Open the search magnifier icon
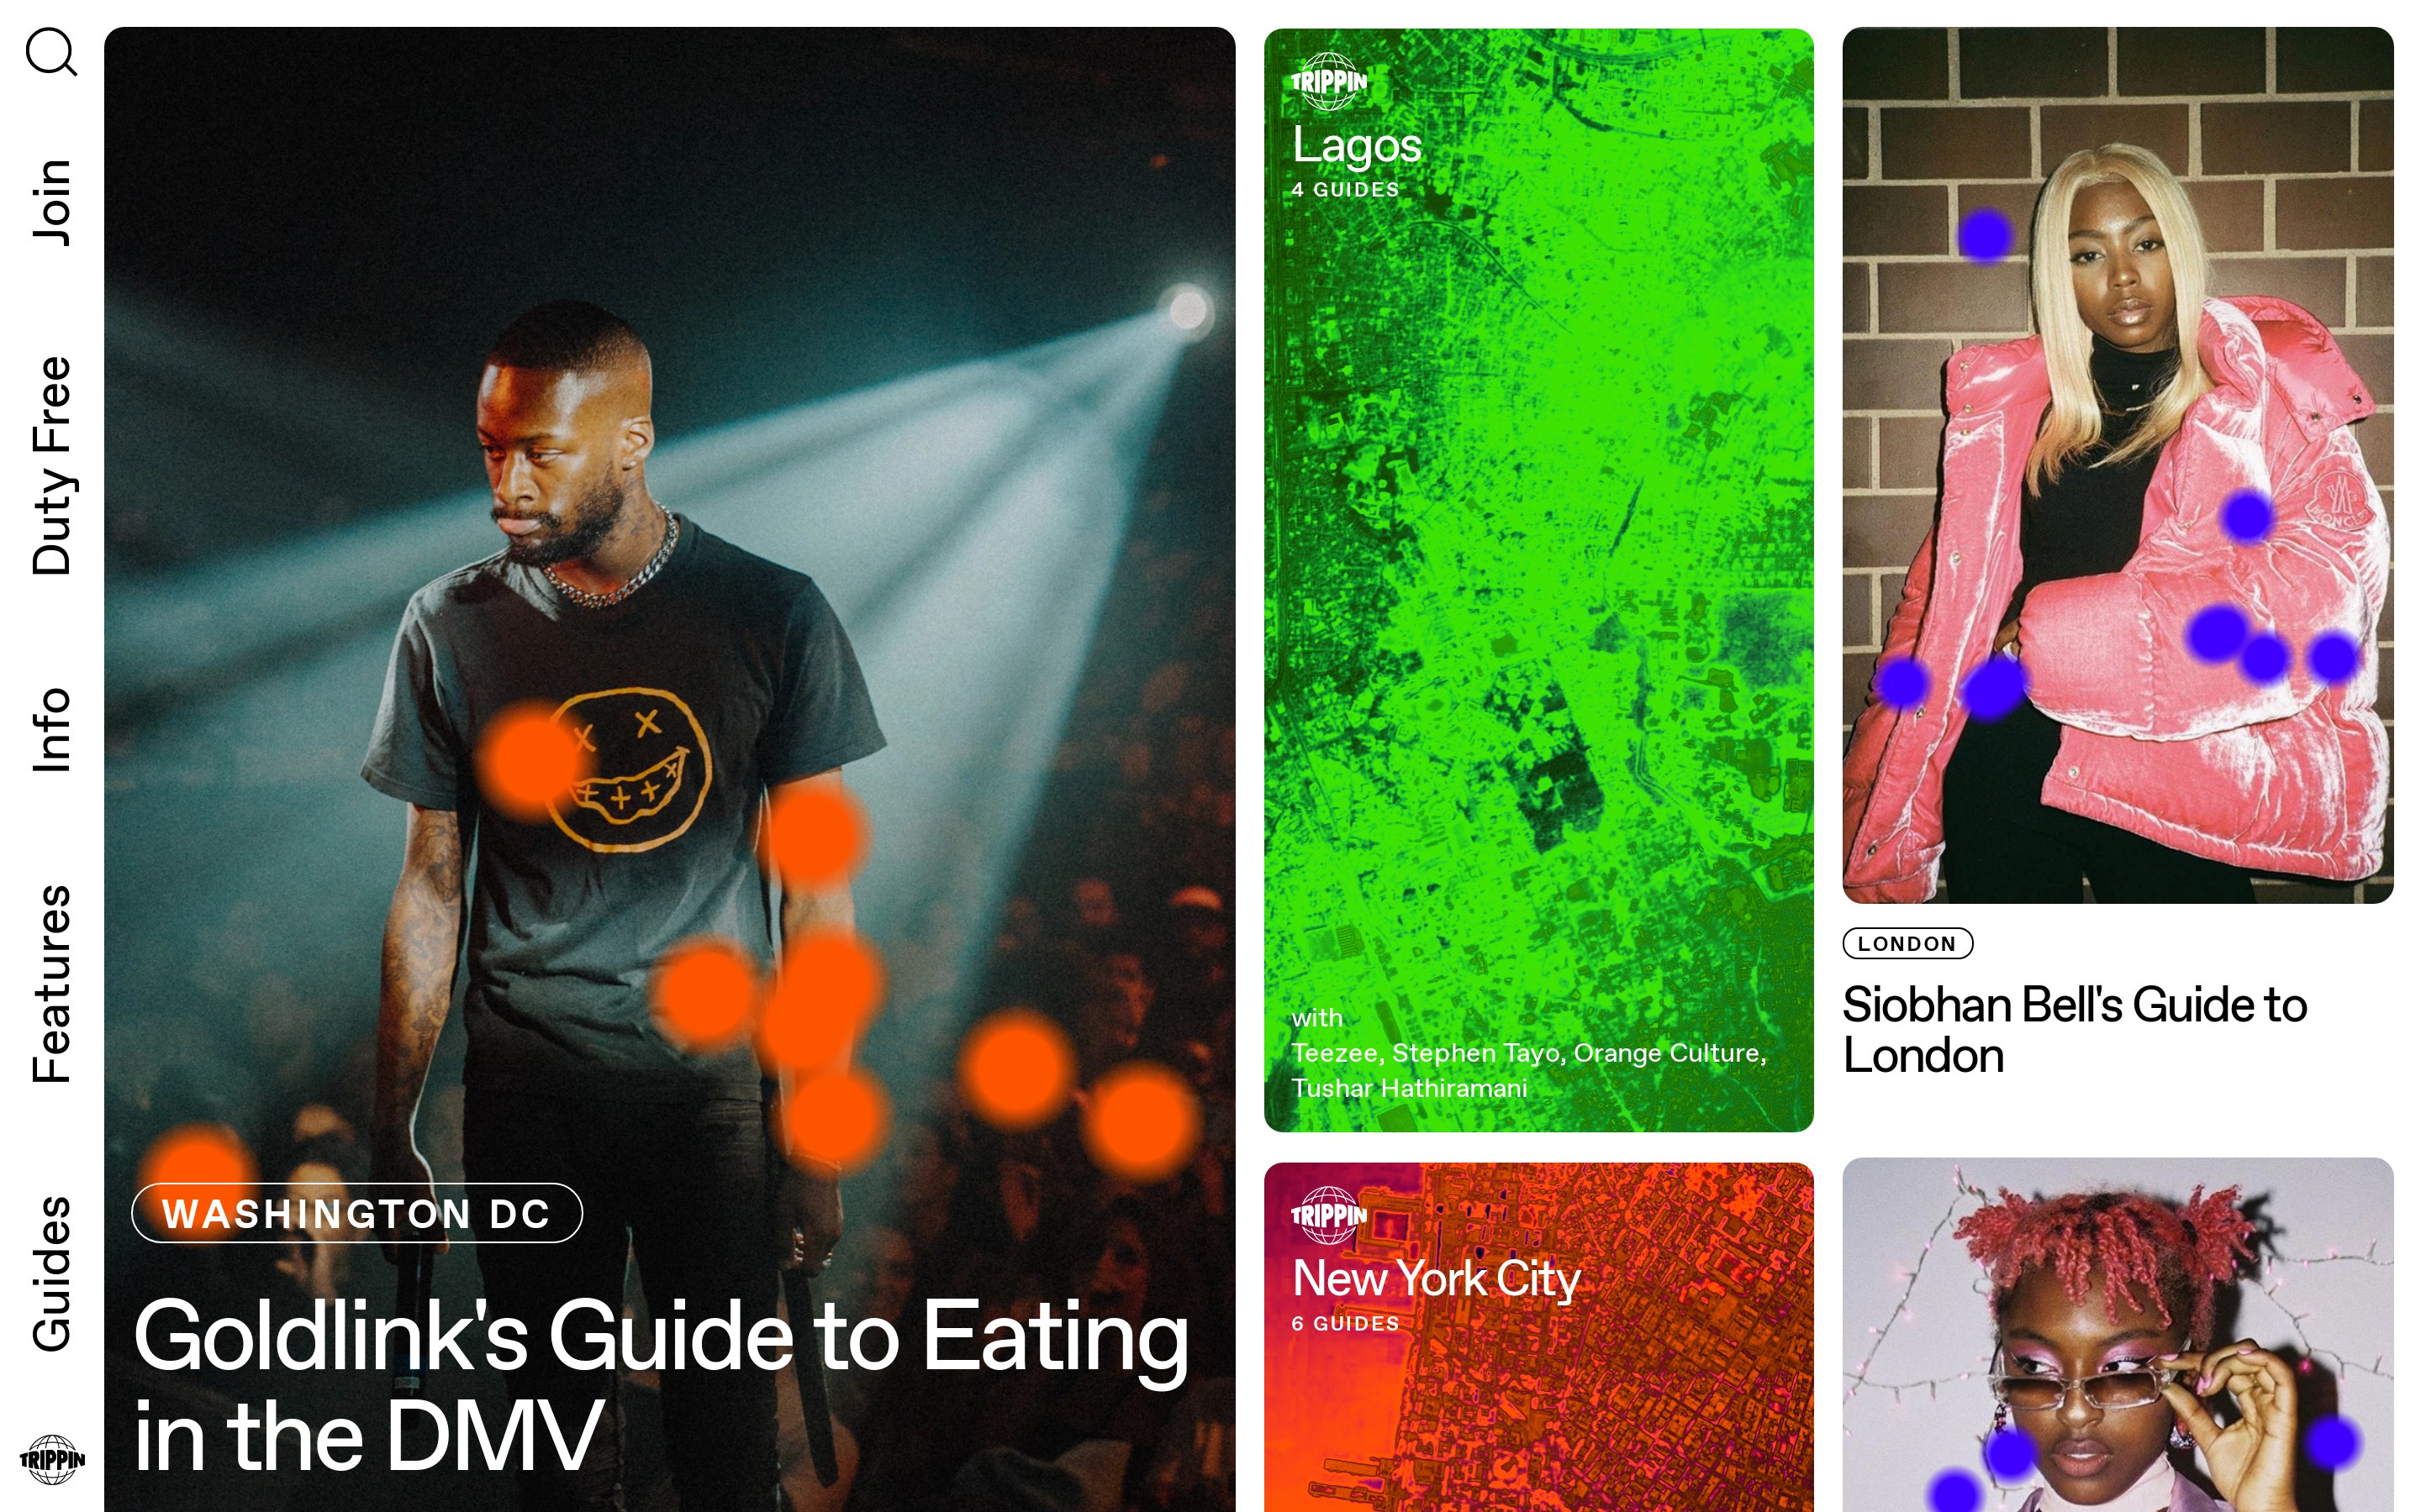 (x=51, y=52)
